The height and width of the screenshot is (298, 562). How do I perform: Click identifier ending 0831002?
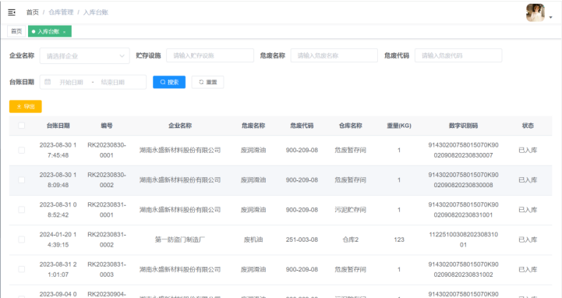[463, 269]
